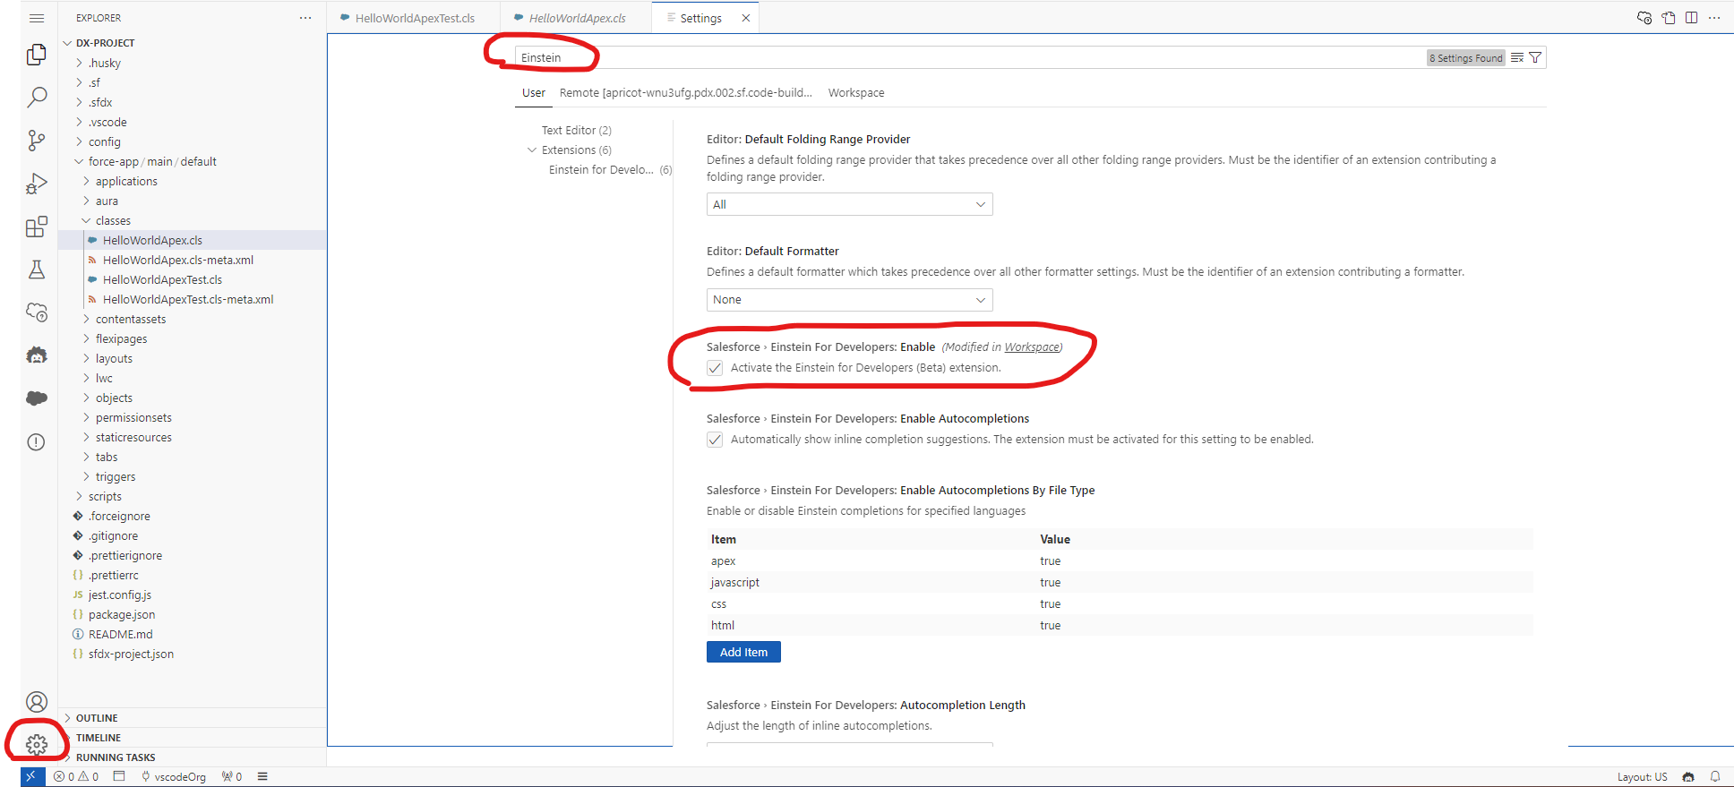Expand the TIMELINE section
The width and height of the screenshot is (1734, 787).
point(99,738)
